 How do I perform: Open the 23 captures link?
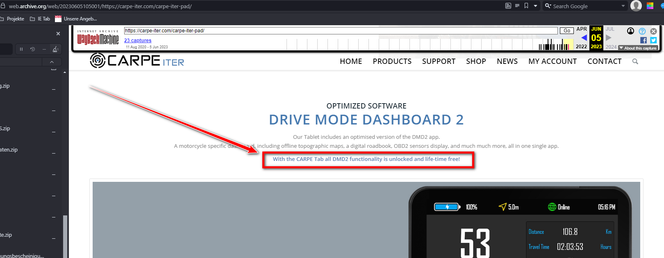pyautogui.click(x=138, y=41)
